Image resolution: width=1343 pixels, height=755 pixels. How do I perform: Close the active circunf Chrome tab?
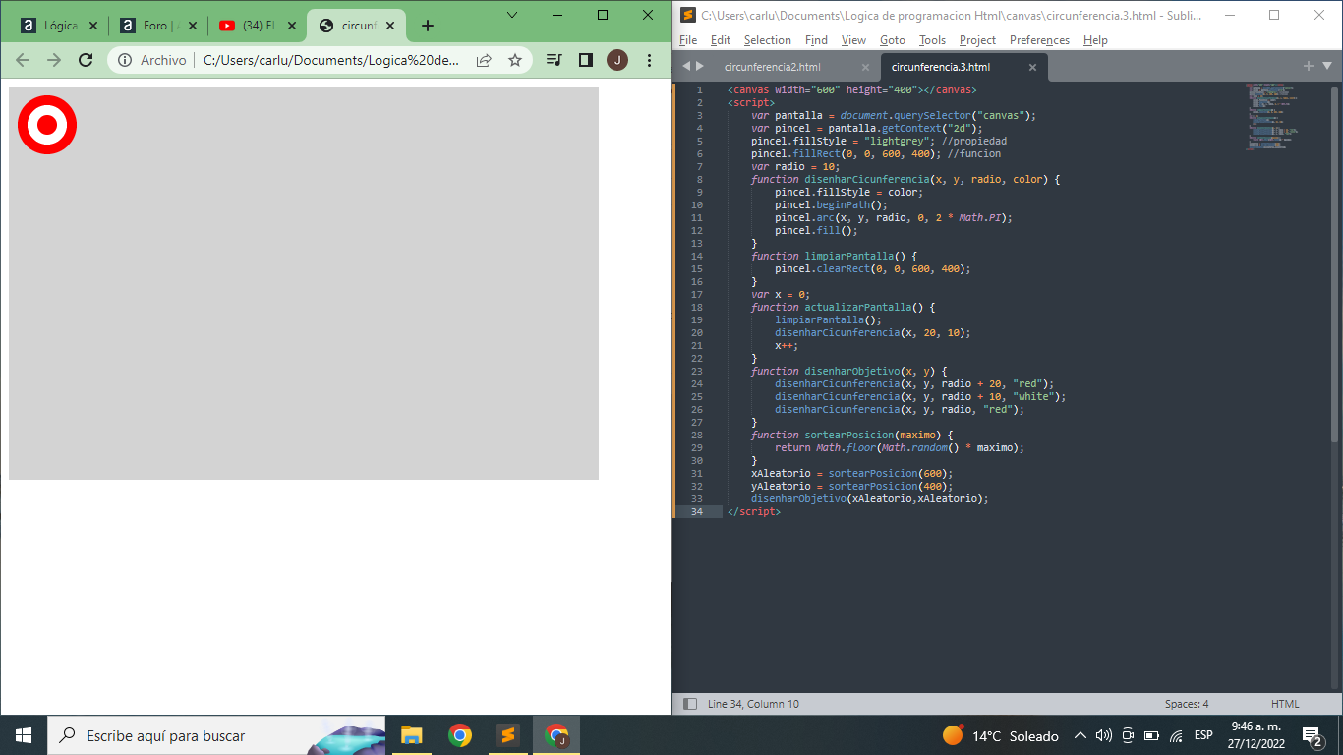tap(390, 26)
